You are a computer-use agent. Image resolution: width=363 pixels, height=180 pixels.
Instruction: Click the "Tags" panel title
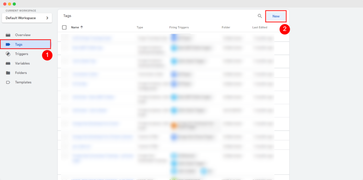tap(67, 16)
